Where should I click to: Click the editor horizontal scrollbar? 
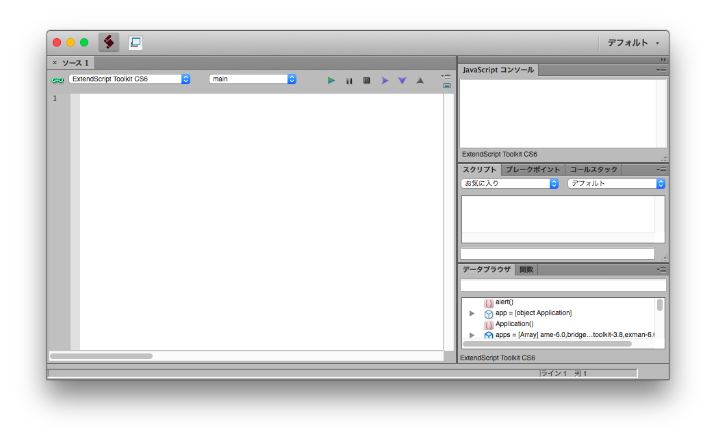pyautogui.click(x=101, y=356)
